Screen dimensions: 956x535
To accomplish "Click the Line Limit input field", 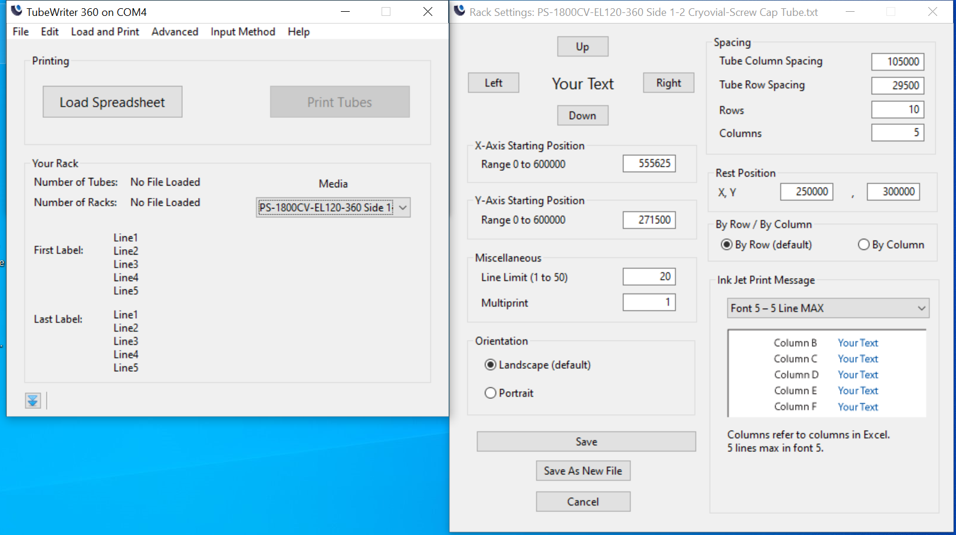I will click(x=649, y=276).
